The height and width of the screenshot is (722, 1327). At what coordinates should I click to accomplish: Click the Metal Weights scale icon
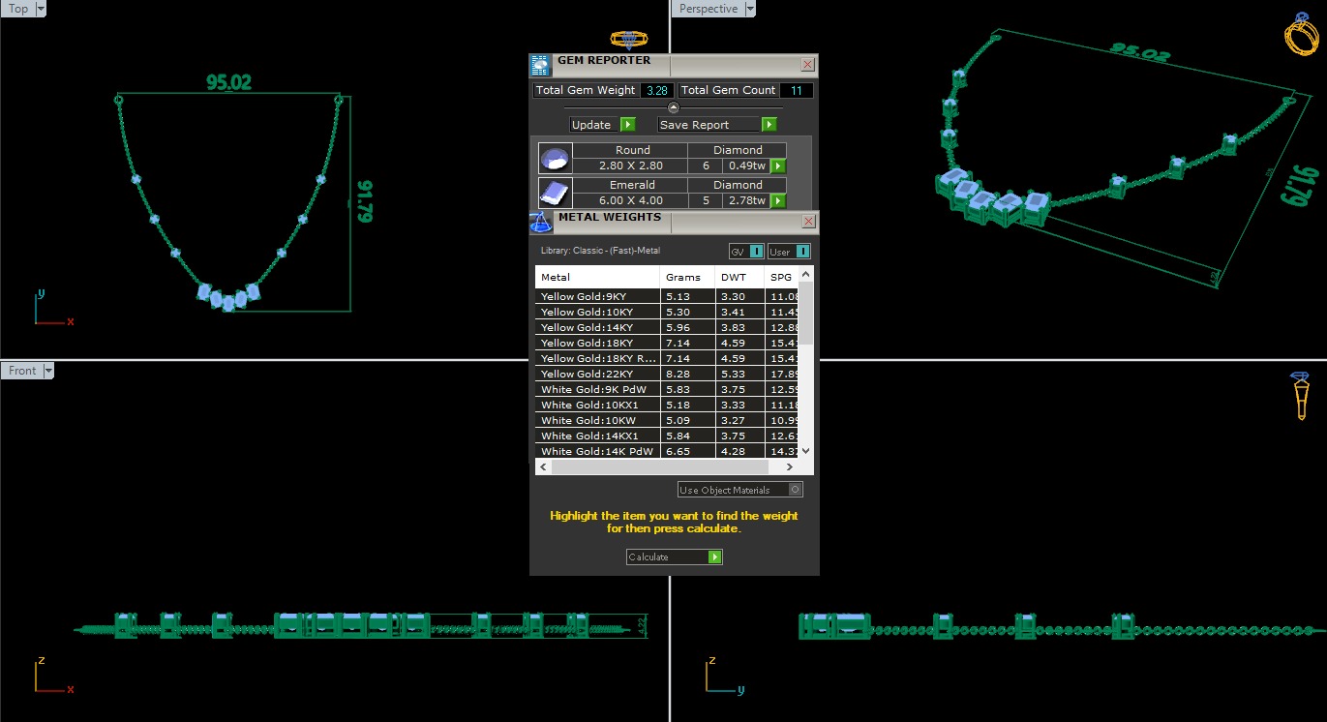[x=541, y=222]
